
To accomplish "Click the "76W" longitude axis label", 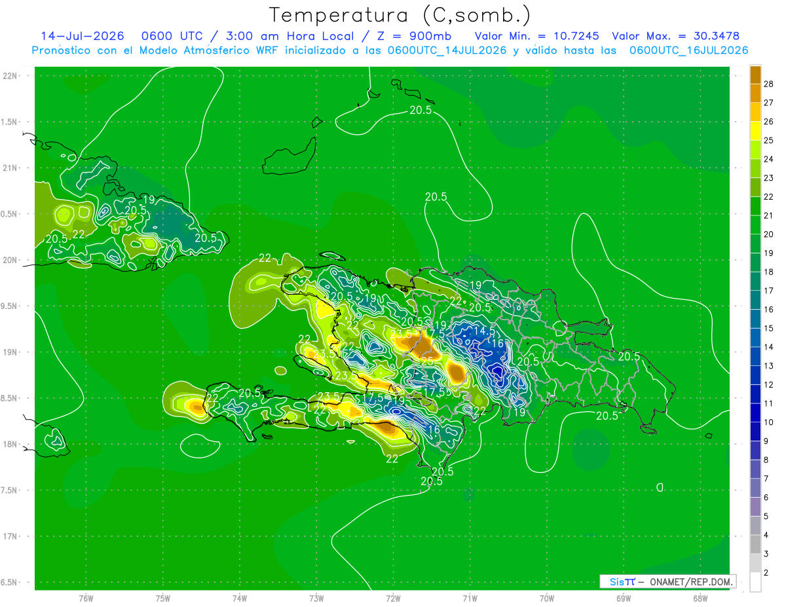I will click(x=86, y=598).
